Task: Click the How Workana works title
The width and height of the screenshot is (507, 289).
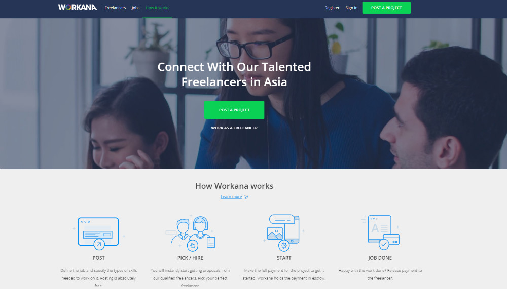Action: click(234, 186)
